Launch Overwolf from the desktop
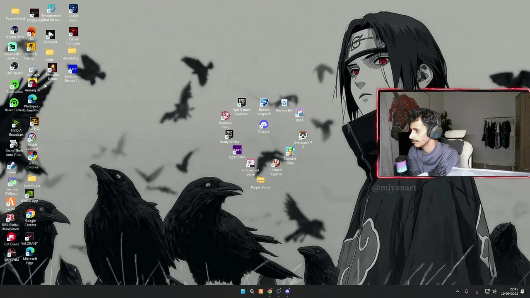The image size is (530, 298). (50, 37)
